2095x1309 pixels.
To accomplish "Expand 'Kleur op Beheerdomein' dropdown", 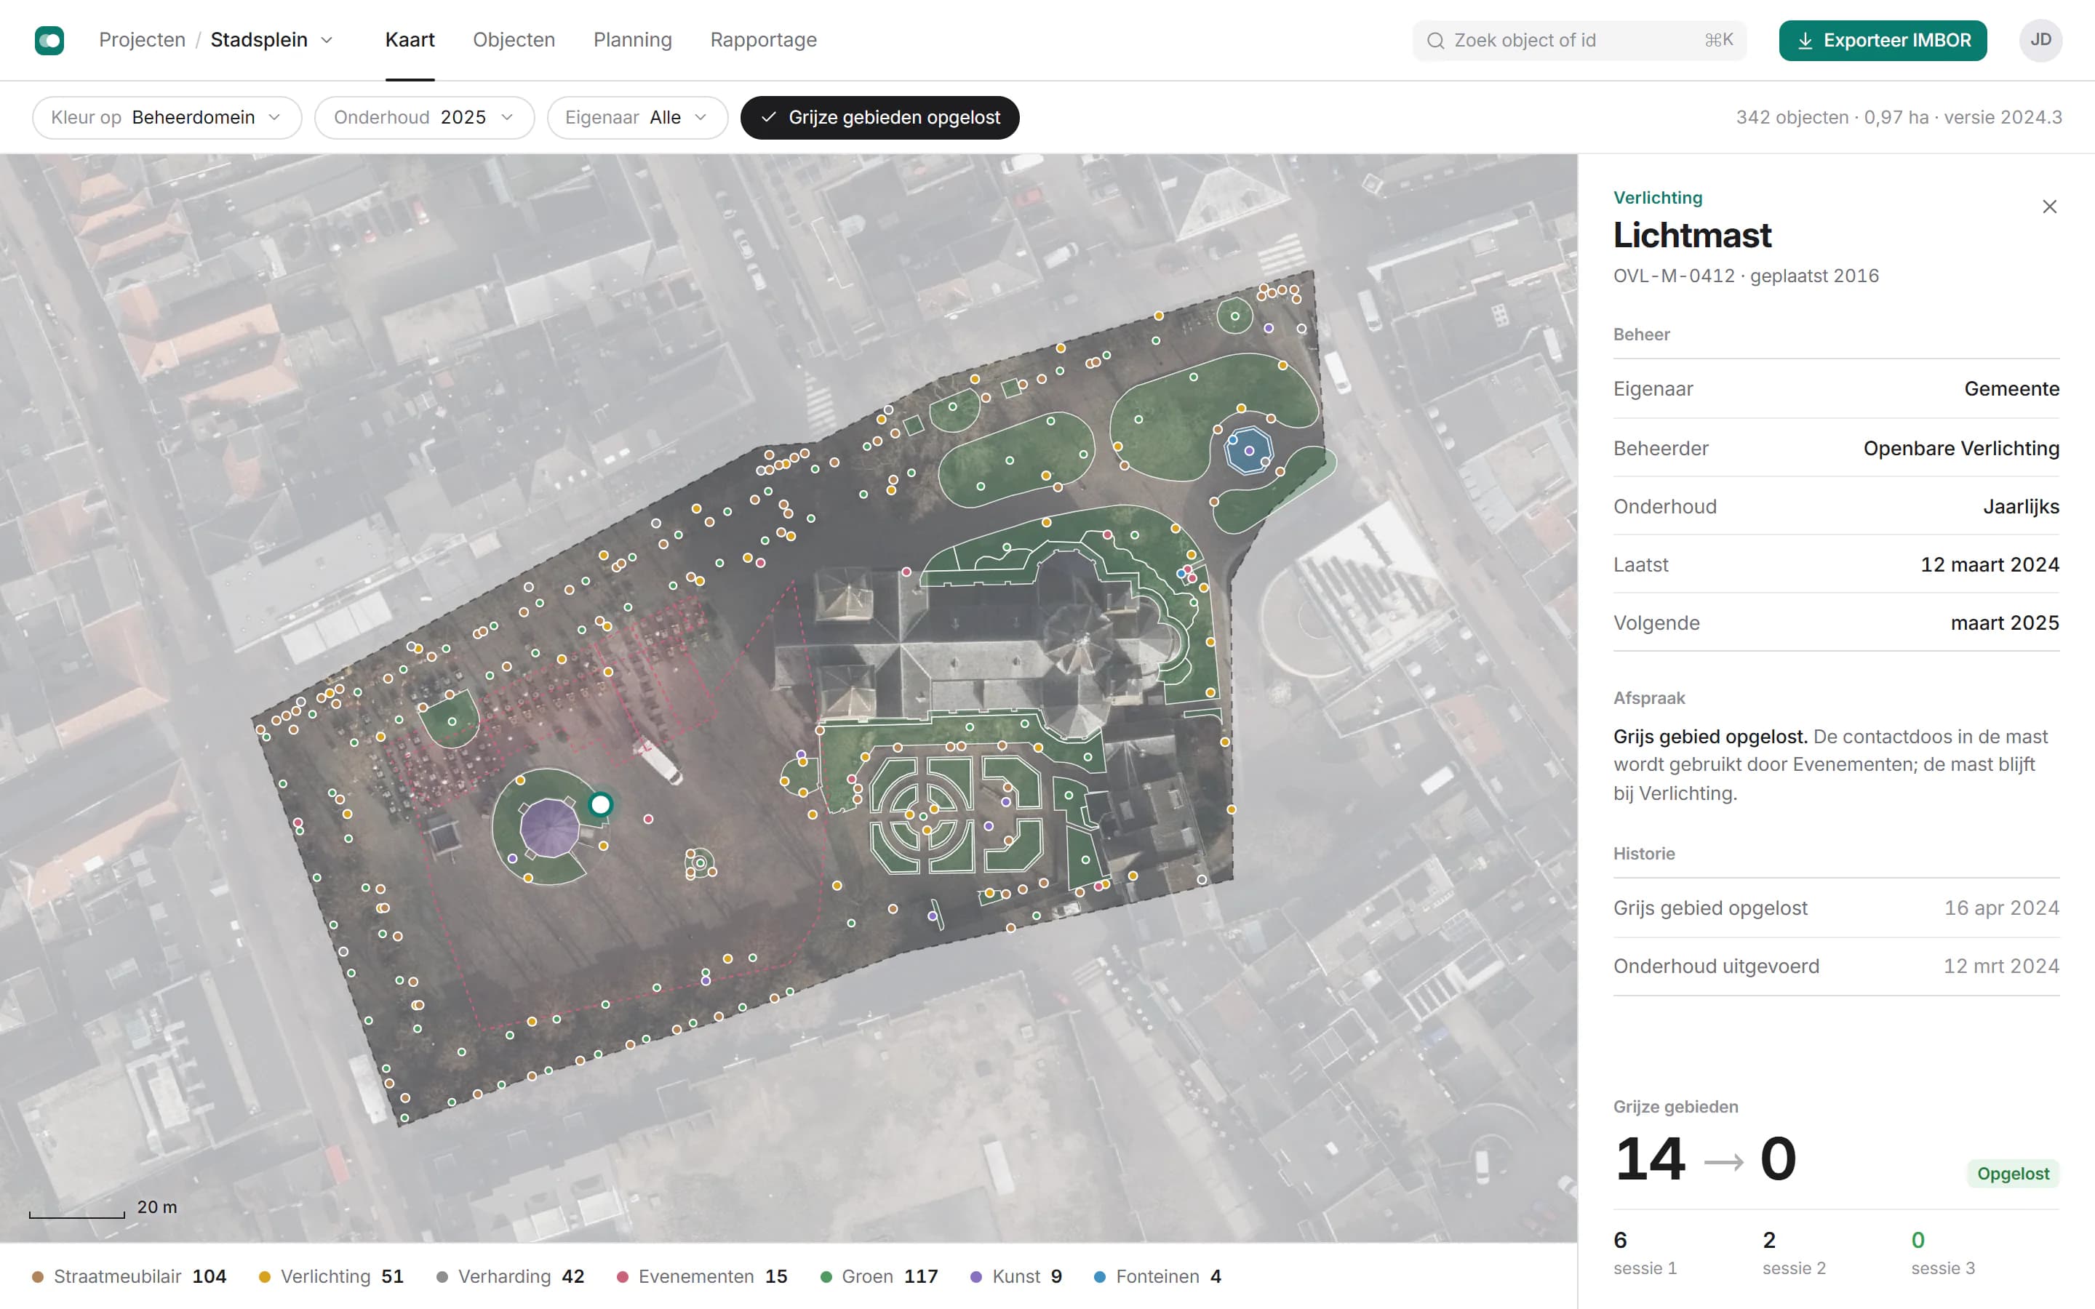I will click(167, 118).
